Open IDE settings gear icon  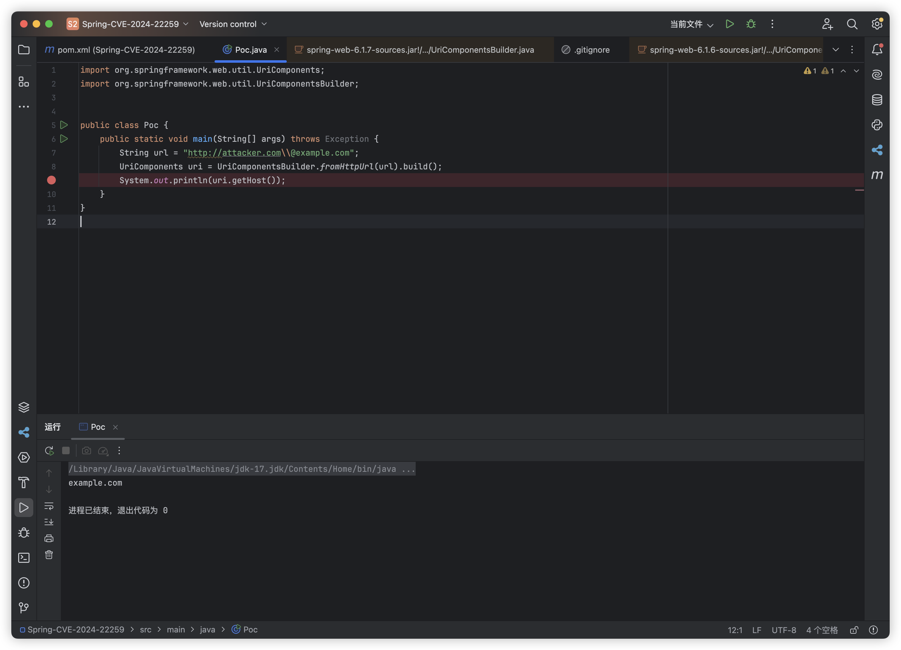[877, 24]
